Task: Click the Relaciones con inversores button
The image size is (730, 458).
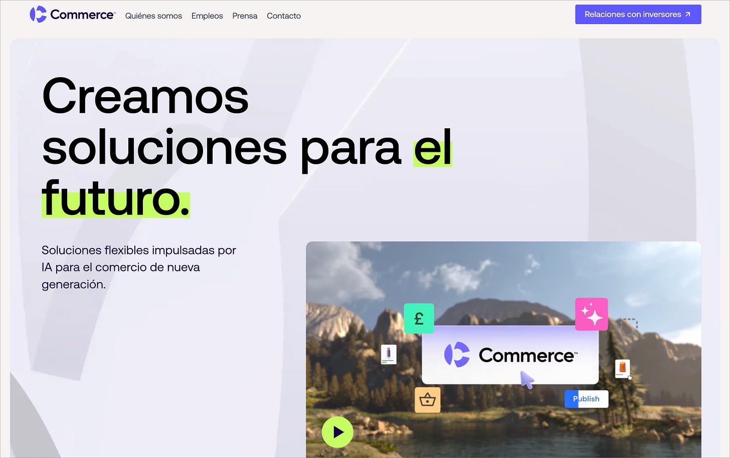Action: tap(638, 15)
